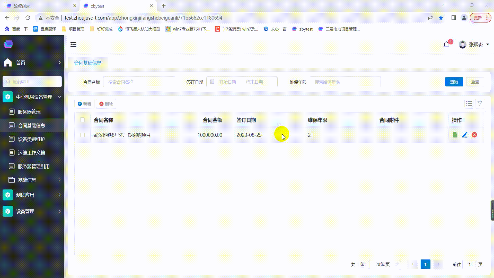Collapse sidebar with hamburger menu icon
494x278 pixels.
coord(73,45)
